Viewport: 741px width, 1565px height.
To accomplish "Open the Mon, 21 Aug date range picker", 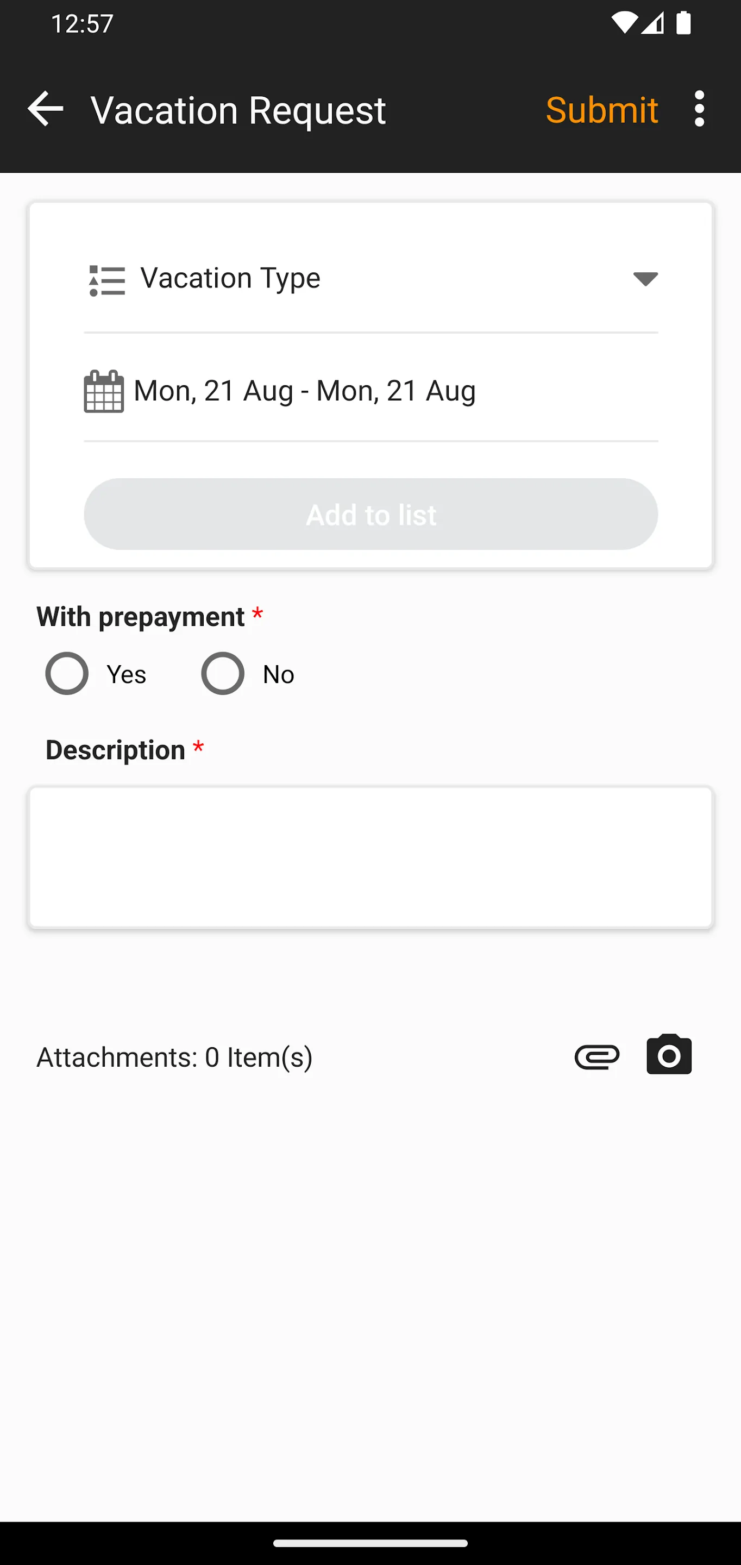I will [x=305, y=391].
